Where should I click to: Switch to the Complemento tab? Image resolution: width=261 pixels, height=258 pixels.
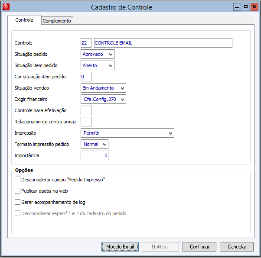(x=57, y=21)
